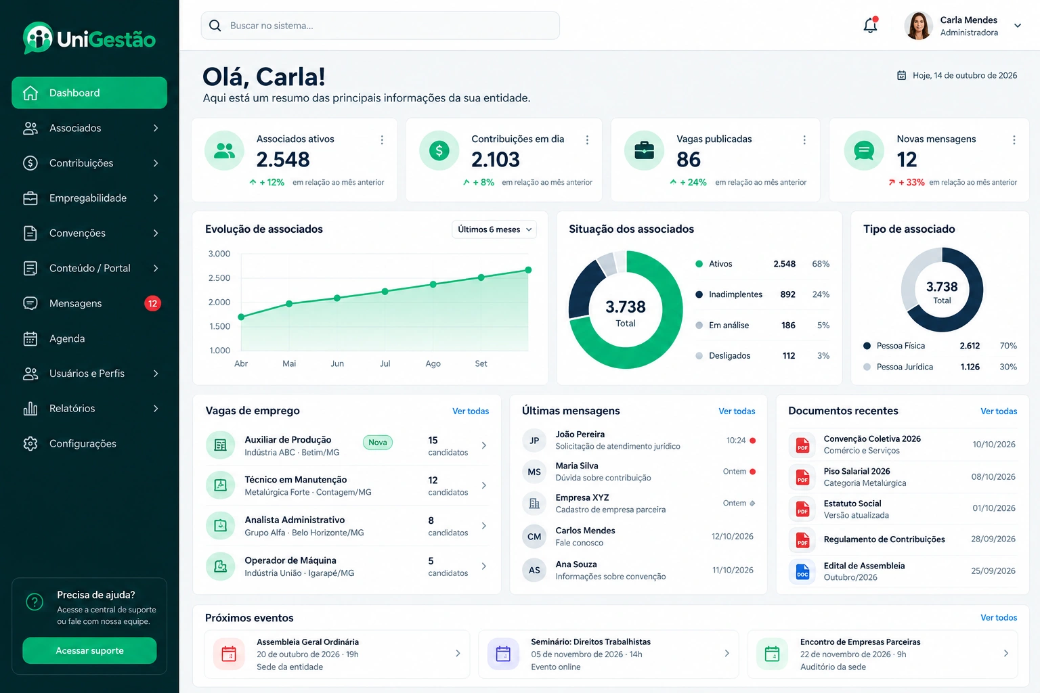Image resolution: width=1040 pixels, height=693 pixels.
Task: Open the Últimos 6 meses dropdown
Action: coord(494,229)
